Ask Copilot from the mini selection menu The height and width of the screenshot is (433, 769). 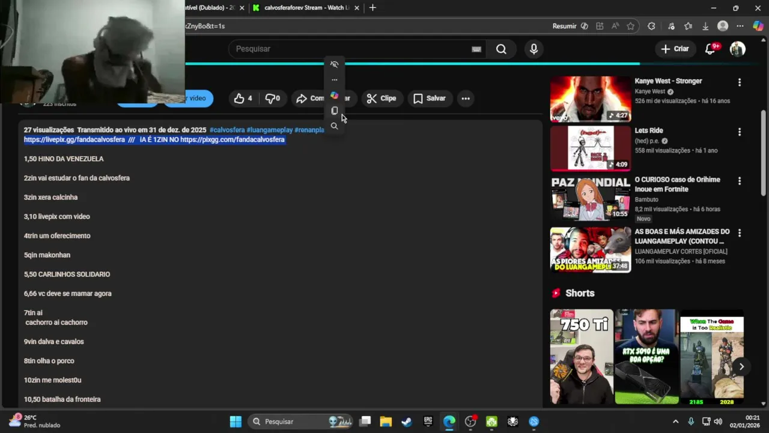pos(335,96)
